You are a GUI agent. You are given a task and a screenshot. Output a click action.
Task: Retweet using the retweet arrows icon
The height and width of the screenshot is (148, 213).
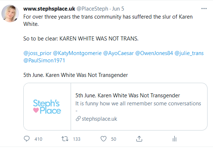click(x=65, y=139)
